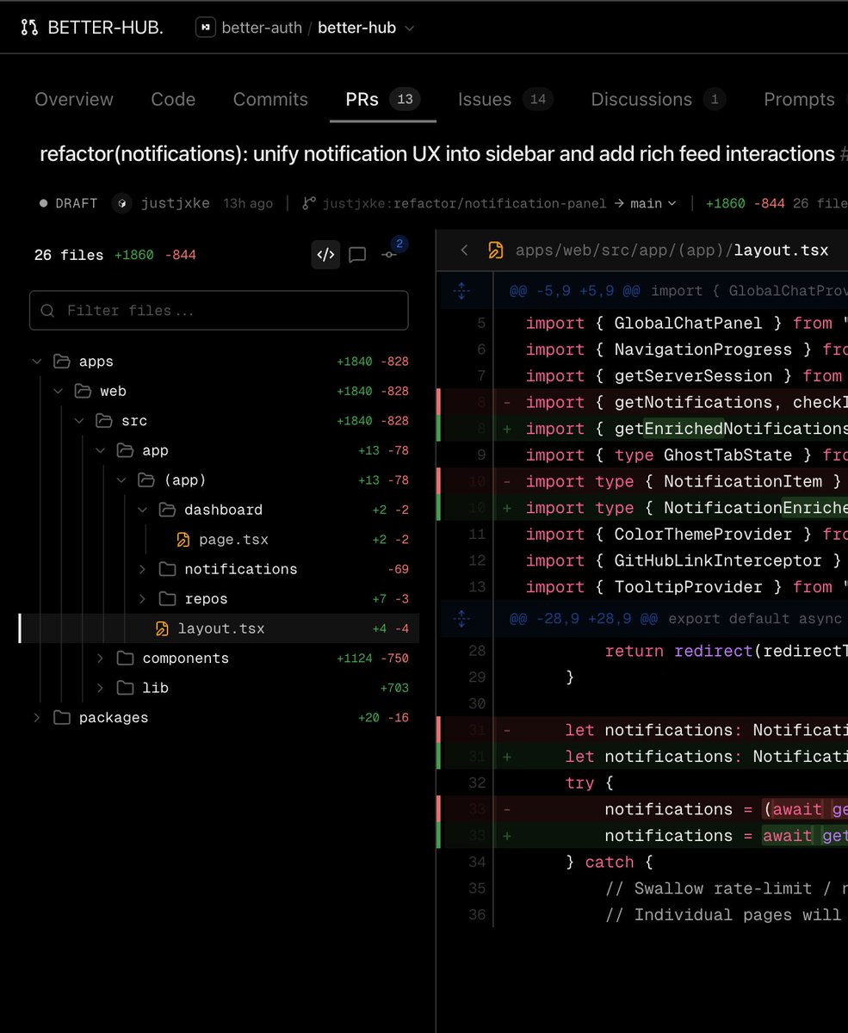848x1033 pixels.
Task: Open page.tsx in the file tree
Action: [233, 540]
